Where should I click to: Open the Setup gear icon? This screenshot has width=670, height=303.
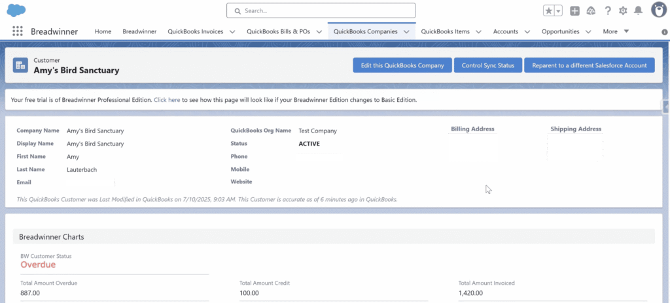[623, 10]
